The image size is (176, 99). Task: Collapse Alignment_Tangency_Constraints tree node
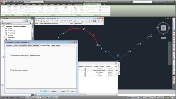tap(2, 26)
